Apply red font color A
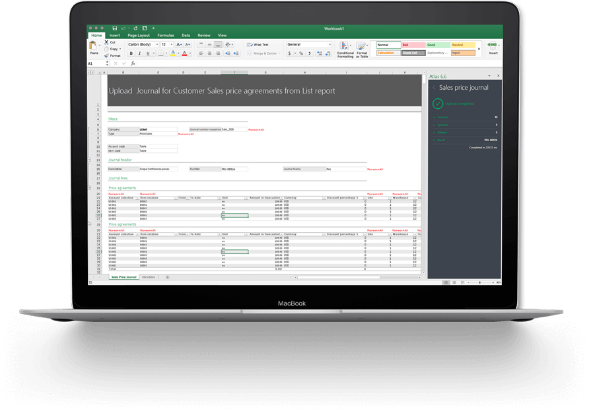This screenshot has height=409, width=589. (x=184, y=53)
